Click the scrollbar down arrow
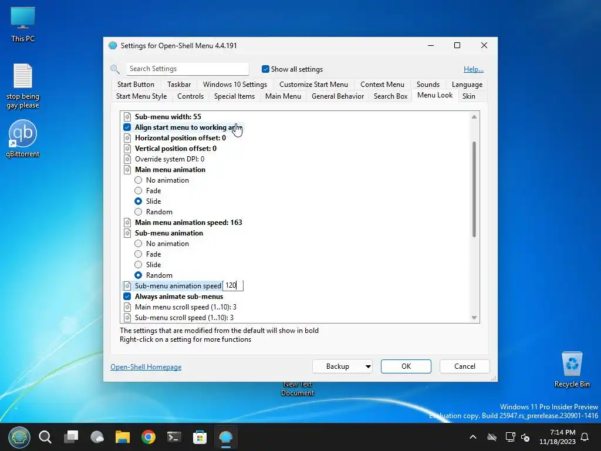The image size is (601, 451). click(474, 318)
